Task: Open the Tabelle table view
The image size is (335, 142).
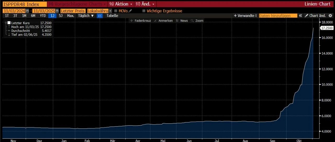Action: (112, 16)
